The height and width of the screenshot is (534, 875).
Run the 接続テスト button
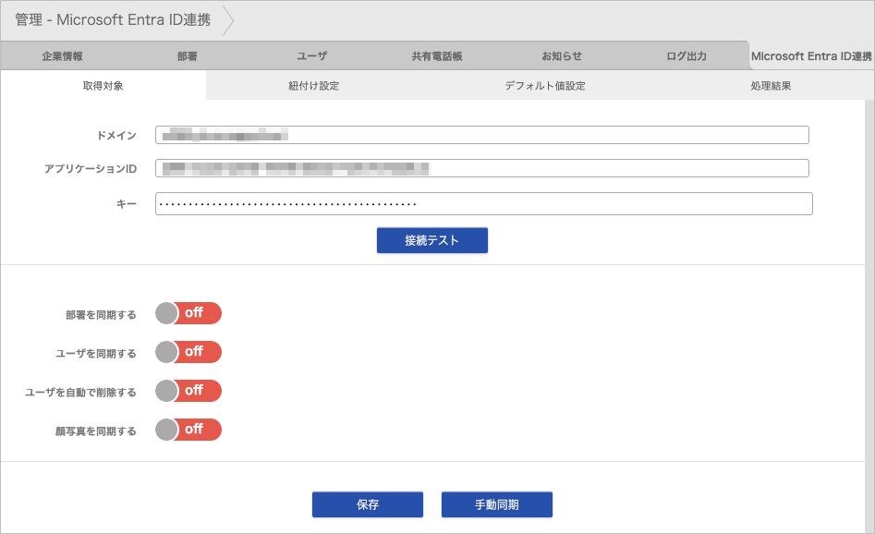[x=431, y=240]
